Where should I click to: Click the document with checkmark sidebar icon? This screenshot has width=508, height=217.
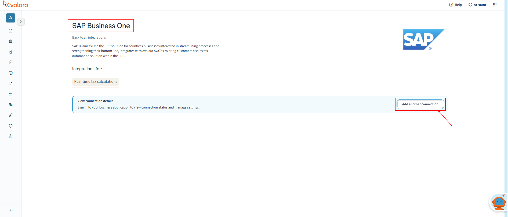[10, 84]
